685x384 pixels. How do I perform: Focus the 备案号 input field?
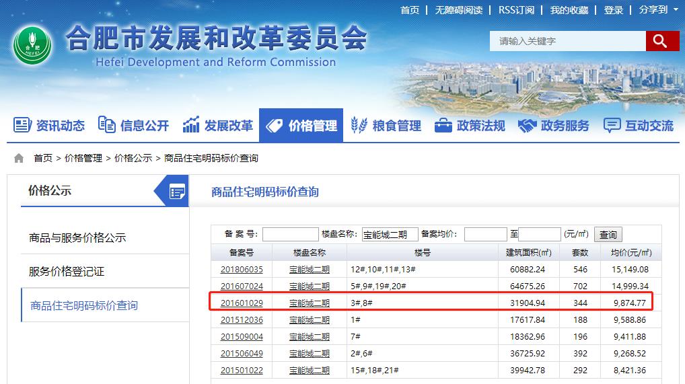[291, 235]
